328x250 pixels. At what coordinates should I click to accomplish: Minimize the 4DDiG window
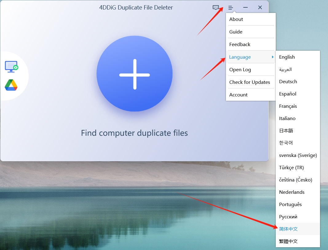coord(245,8)
